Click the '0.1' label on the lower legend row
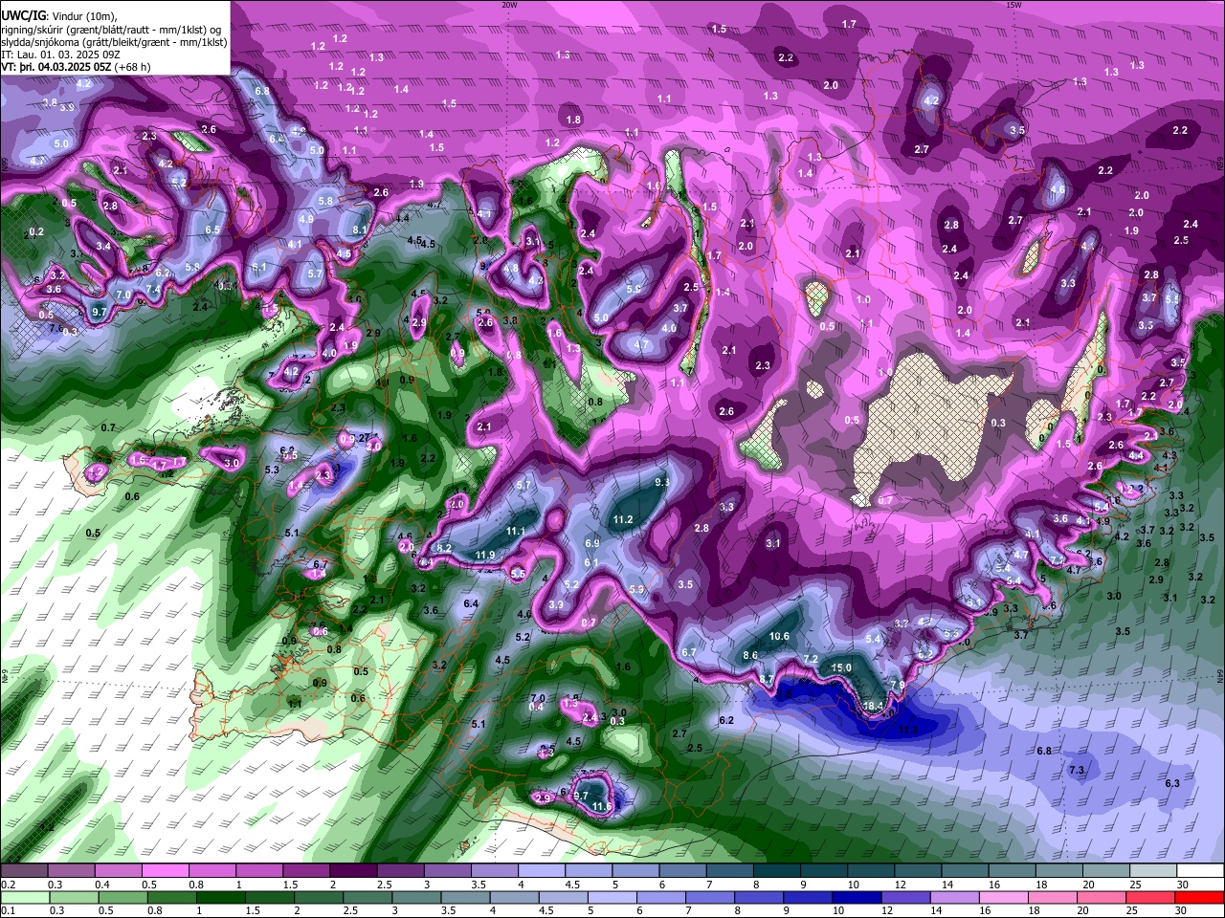The width and height of the screenshot is (1225, 918). tap(9, 911)
